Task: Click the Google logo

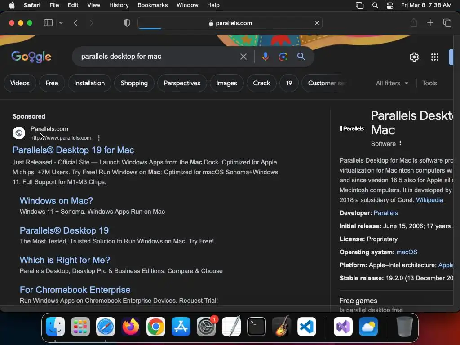Action: click(x=31, y=57)
